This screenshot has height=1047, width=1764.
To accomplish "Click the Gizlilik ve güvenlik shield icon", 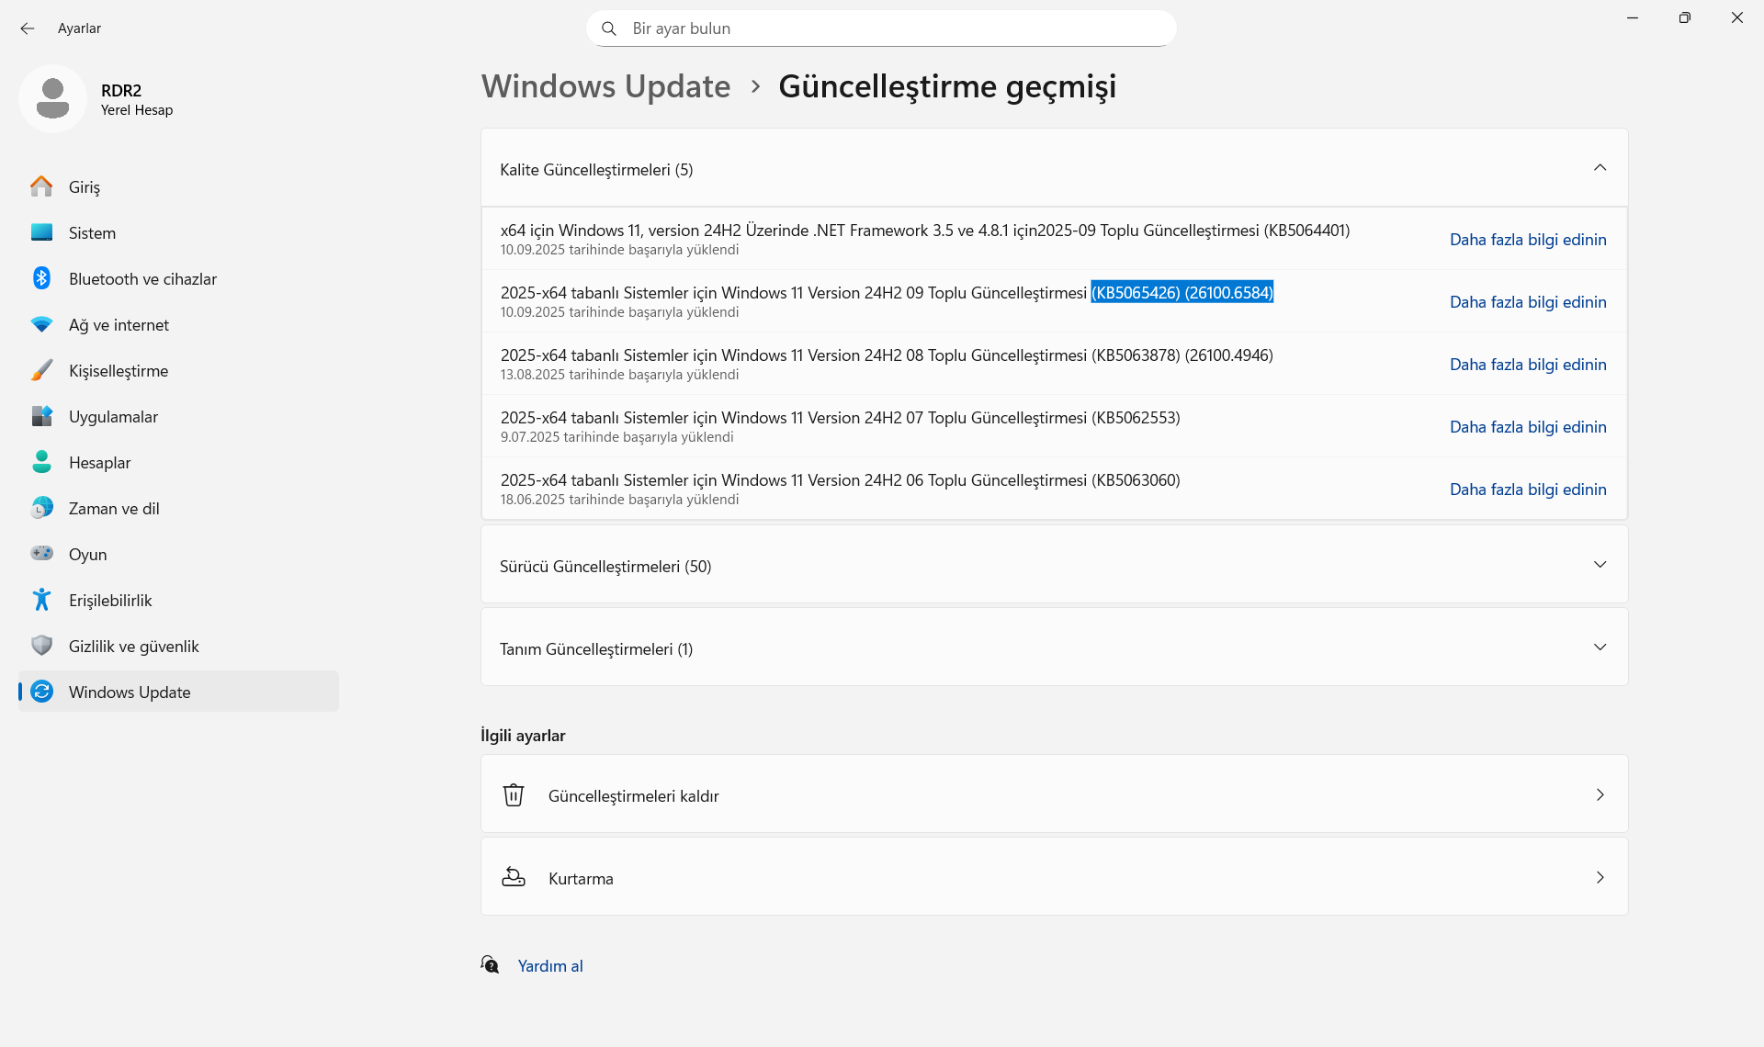I will (x=41, y=646).
